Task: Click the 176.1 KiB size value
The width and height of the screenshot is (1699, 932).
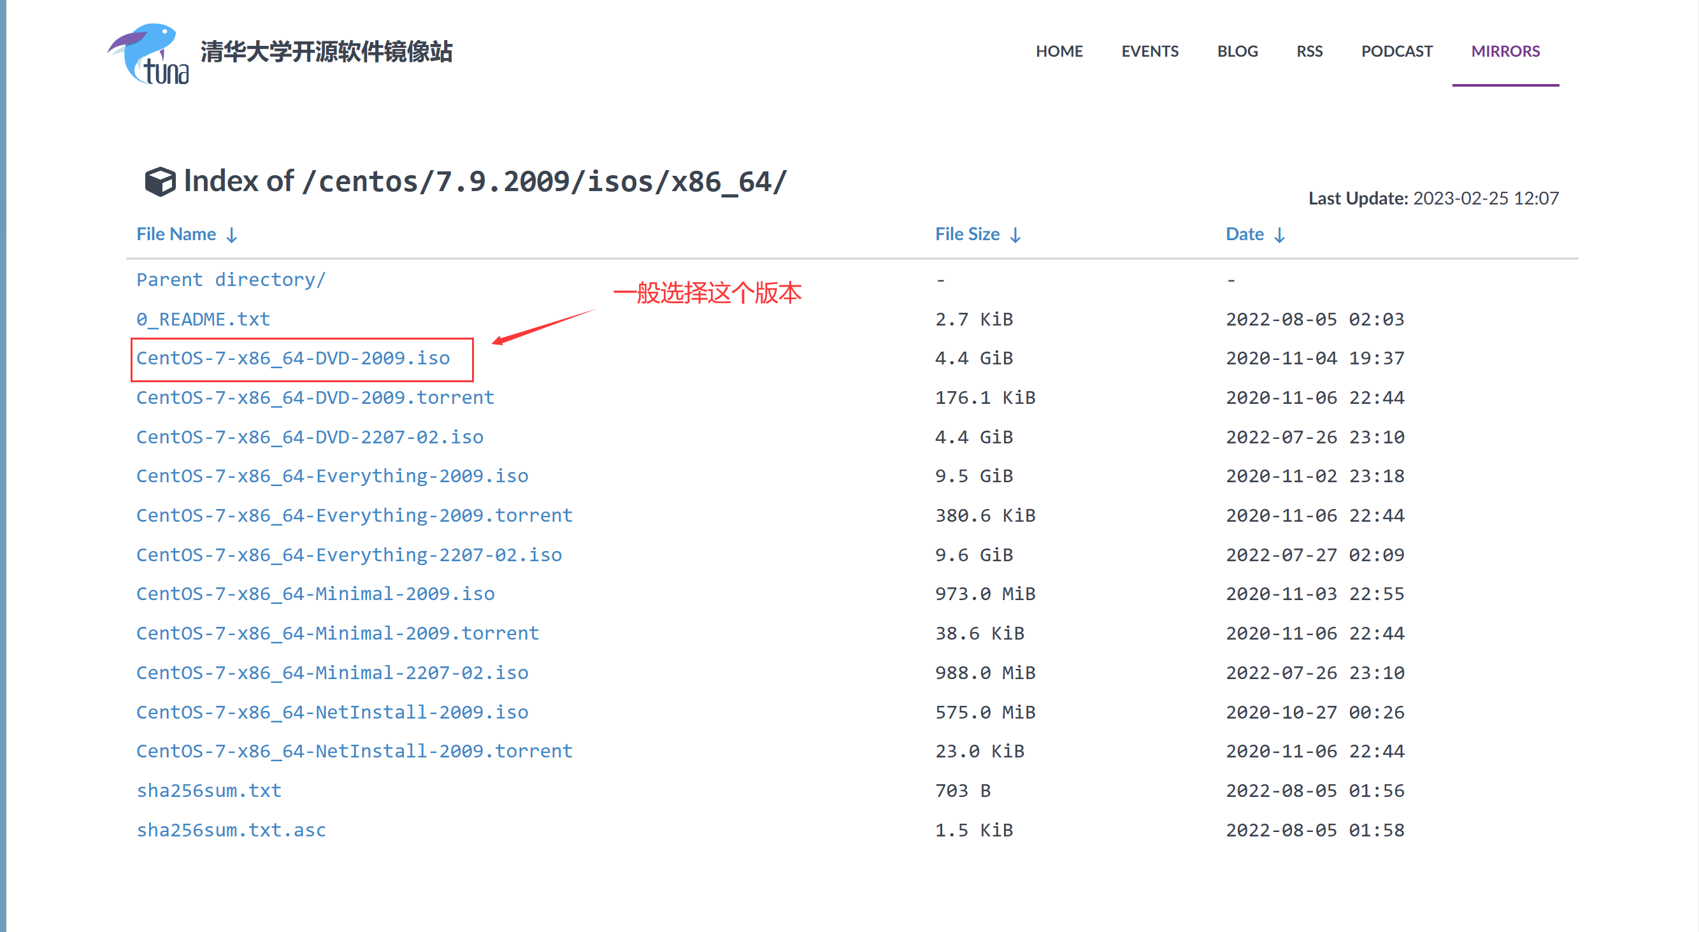Action: click(x=986, y=398)
